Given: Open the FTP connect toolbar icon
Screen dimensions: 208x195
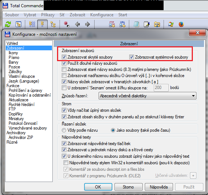Looking at the screenshot, I should [x=112, y=24].
